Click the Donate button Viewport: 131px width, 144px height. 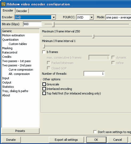[x=11, y=140]
